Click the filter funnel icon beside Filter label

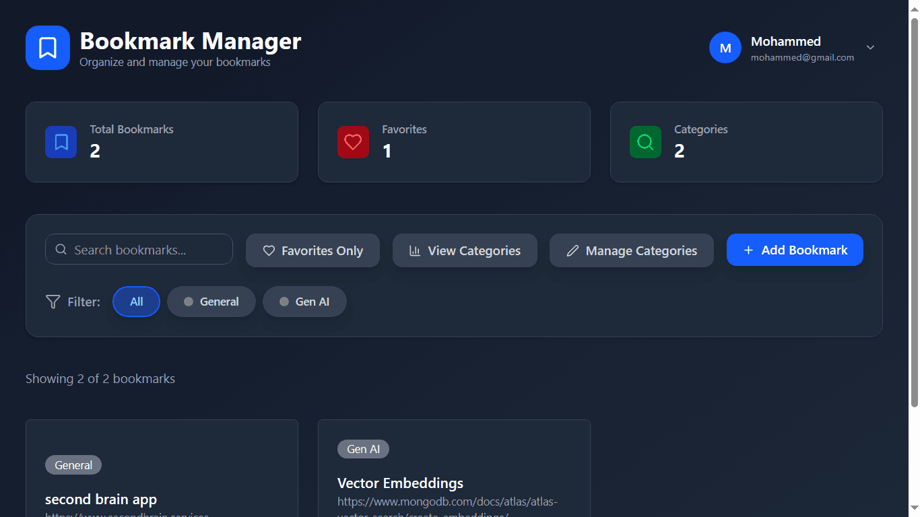pos(53,302)
